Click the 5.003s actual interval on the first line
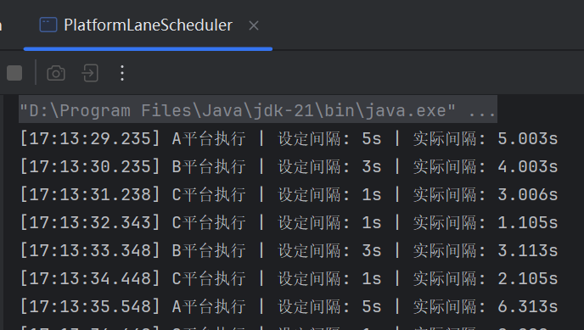584x330 pixels. pos(527,139)
